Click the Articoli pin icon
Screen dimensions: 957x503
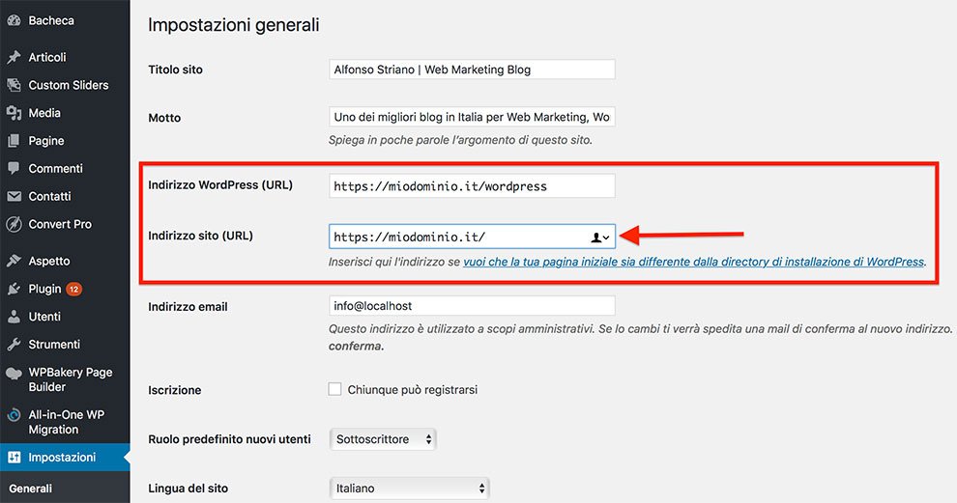(14, 57)
